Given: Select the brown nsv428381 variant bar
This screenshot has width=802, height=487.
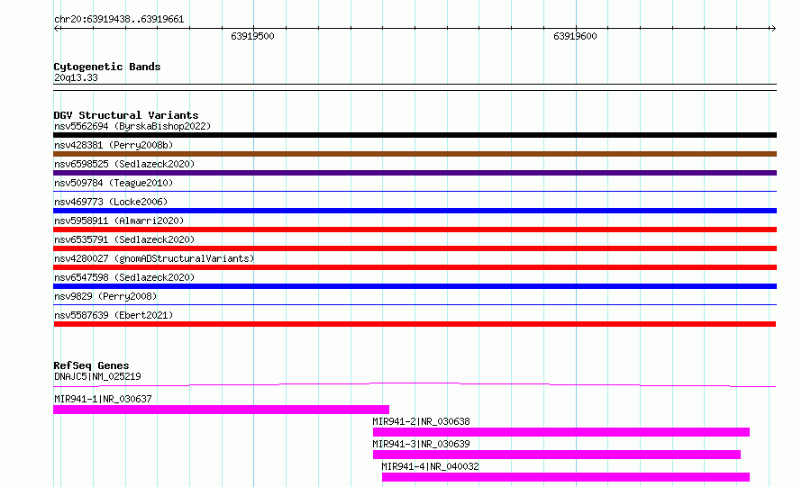Looking at the screenshot, I should pyautogui.click(x=415, y=154).
